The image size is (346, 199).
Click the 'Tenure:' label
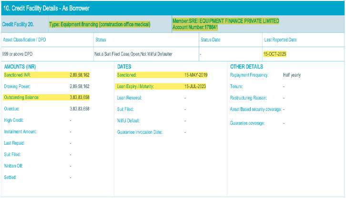(236, 86)
